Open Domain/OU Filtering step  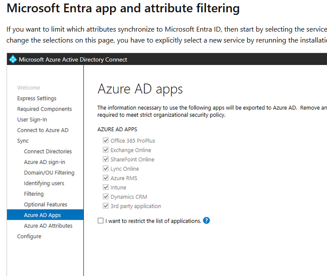tap(49, 172)
